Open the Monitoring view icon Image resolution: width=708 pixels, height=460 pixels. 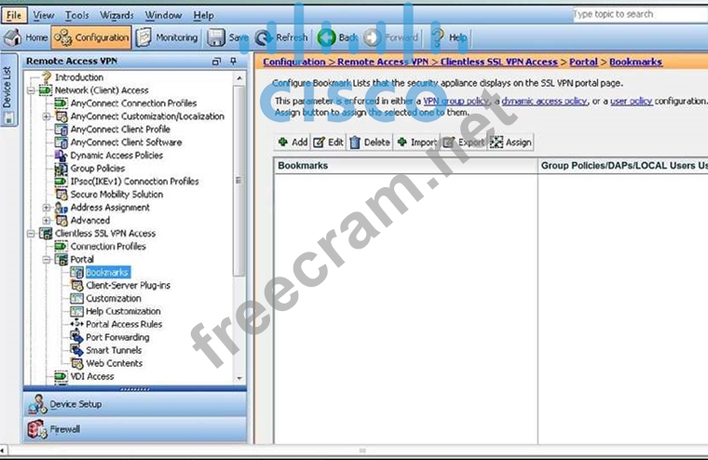coord(143,37)
